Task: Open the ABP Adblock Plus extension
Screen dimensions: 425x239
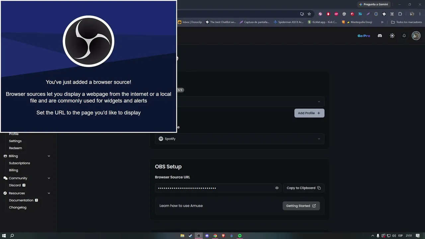Action: pos(336,14)
